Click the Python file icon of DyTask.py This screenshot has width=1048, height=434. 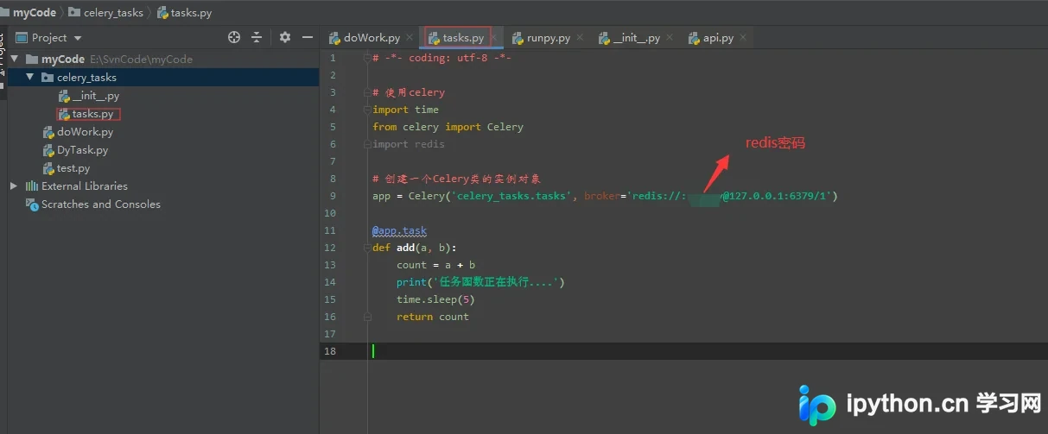(x=49, y=150)
